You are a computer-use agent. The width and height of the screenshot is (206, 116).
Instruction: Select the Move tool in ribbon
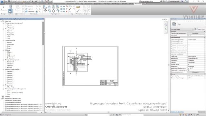point(45,11)
